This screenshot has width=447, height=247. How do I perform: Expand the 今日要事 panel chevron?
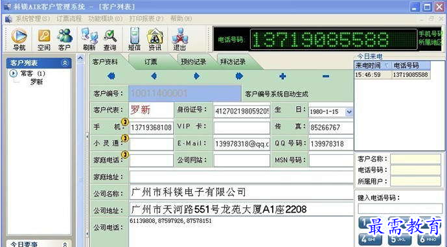pos(65,244)
